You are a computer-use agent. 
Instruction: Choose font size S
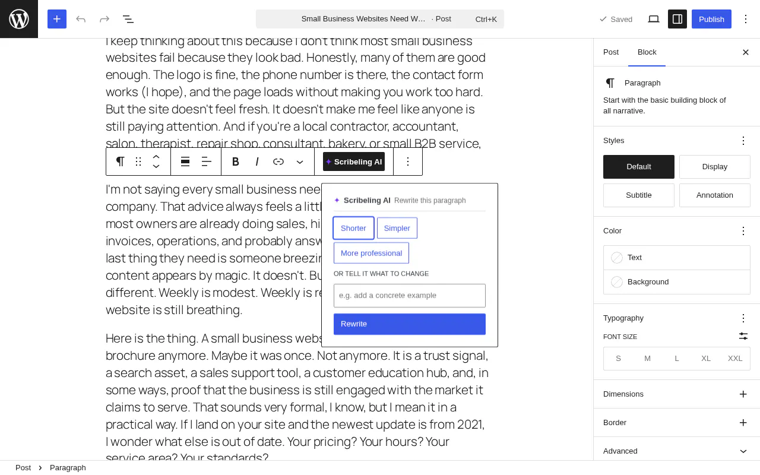point(618,359)
